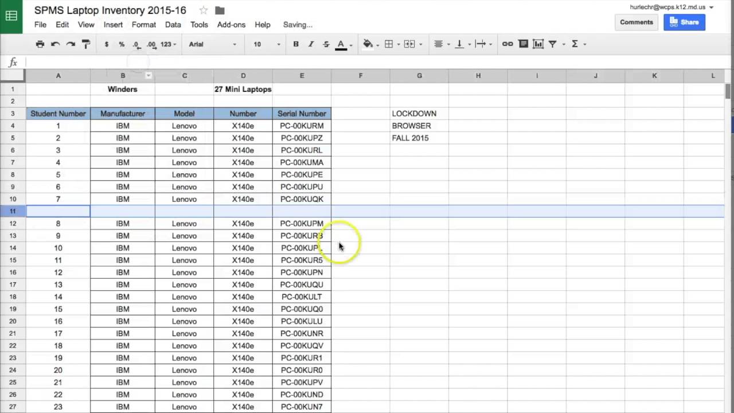Open font size 10 dropdown
Image resolution: width=734 pixels, height=413 pixels.
(267, 44)
